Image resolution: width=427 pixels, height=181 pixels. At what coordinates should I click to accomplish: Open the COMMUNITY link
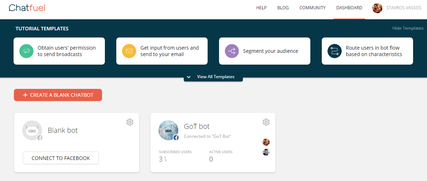(312, 7)
